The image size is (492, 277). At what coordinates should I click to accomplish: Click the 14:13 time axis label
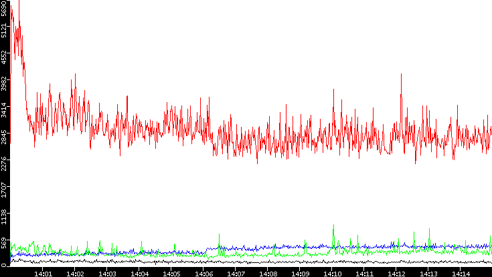pos(428,274)
